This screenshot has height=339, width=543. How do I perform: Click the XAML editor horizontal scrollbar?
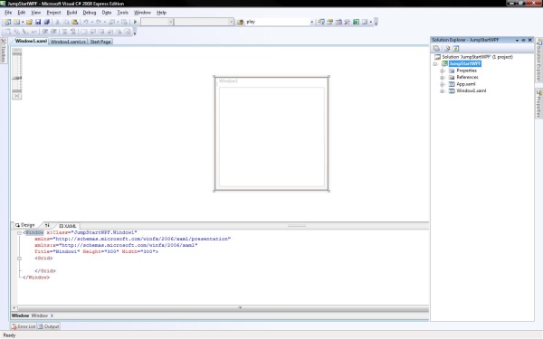(223, 307)
